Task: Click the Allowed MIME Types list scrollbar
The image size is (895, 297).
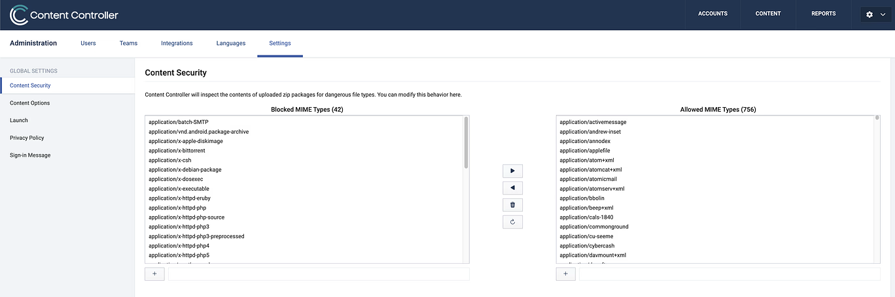Action: pos(877,118)
